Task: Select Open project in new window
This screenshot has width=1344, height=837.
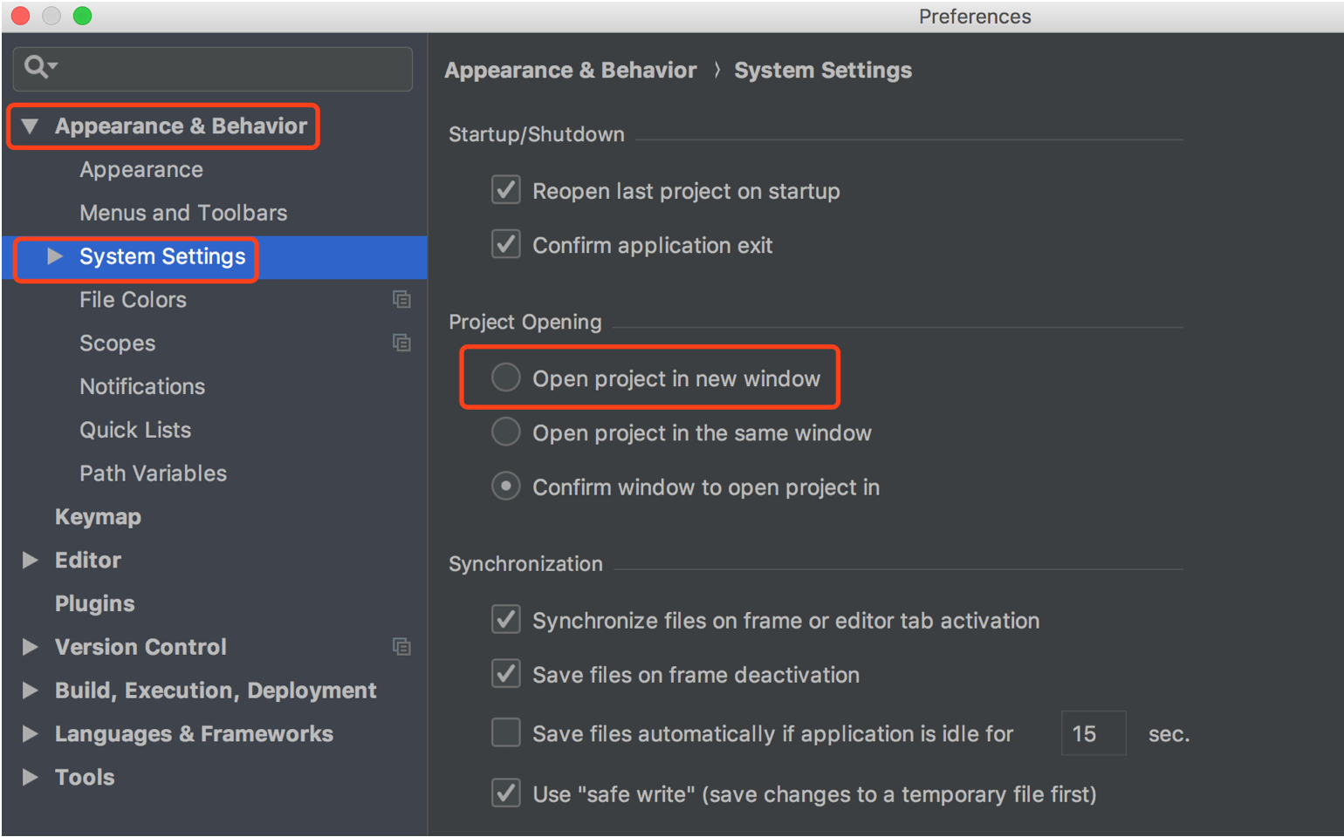Action: click(x=506, y=378)
